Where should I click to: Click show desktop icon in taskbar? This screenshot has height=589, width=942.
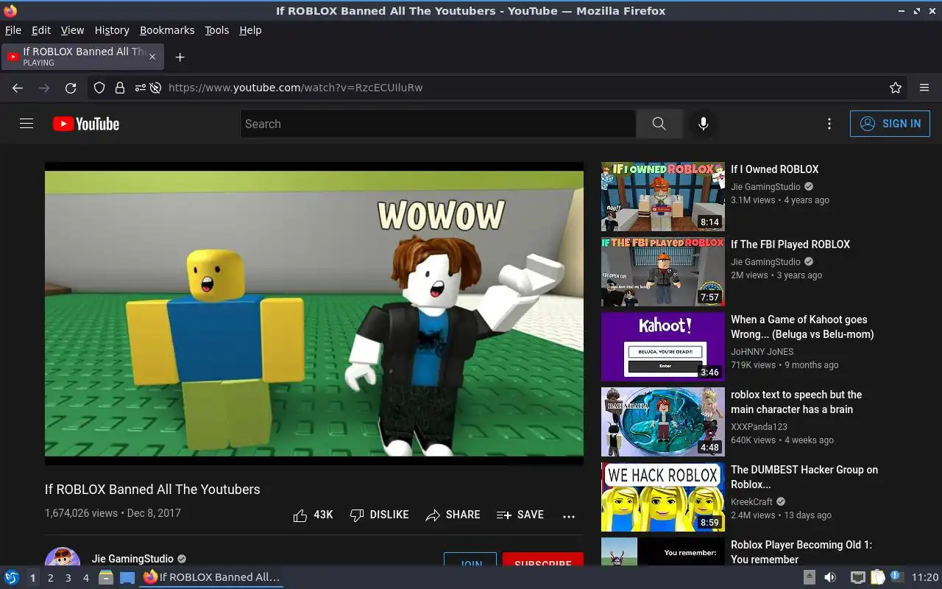pyautogui.click(x=127, y=577)
